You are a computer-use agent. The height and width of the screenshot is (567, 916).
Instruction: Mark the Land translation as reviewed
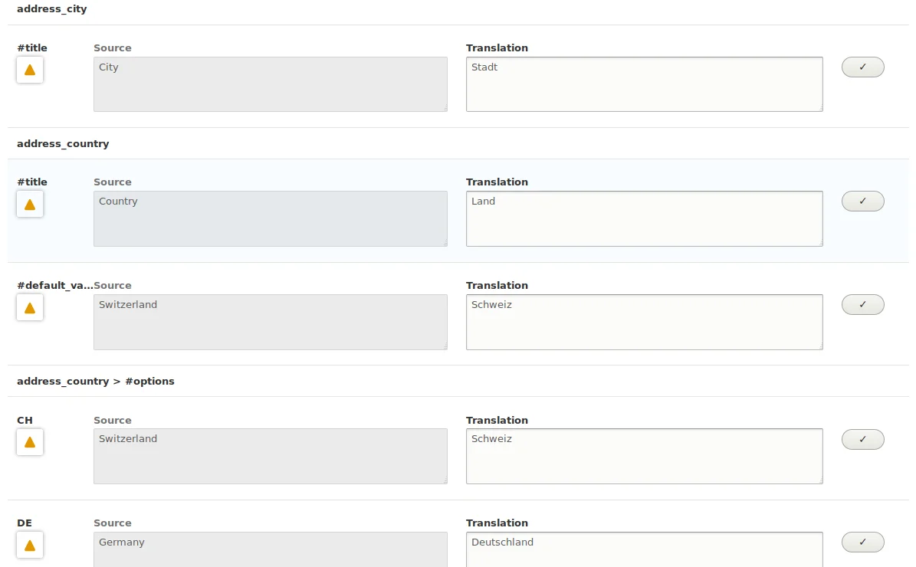click(x=862, y=202)
